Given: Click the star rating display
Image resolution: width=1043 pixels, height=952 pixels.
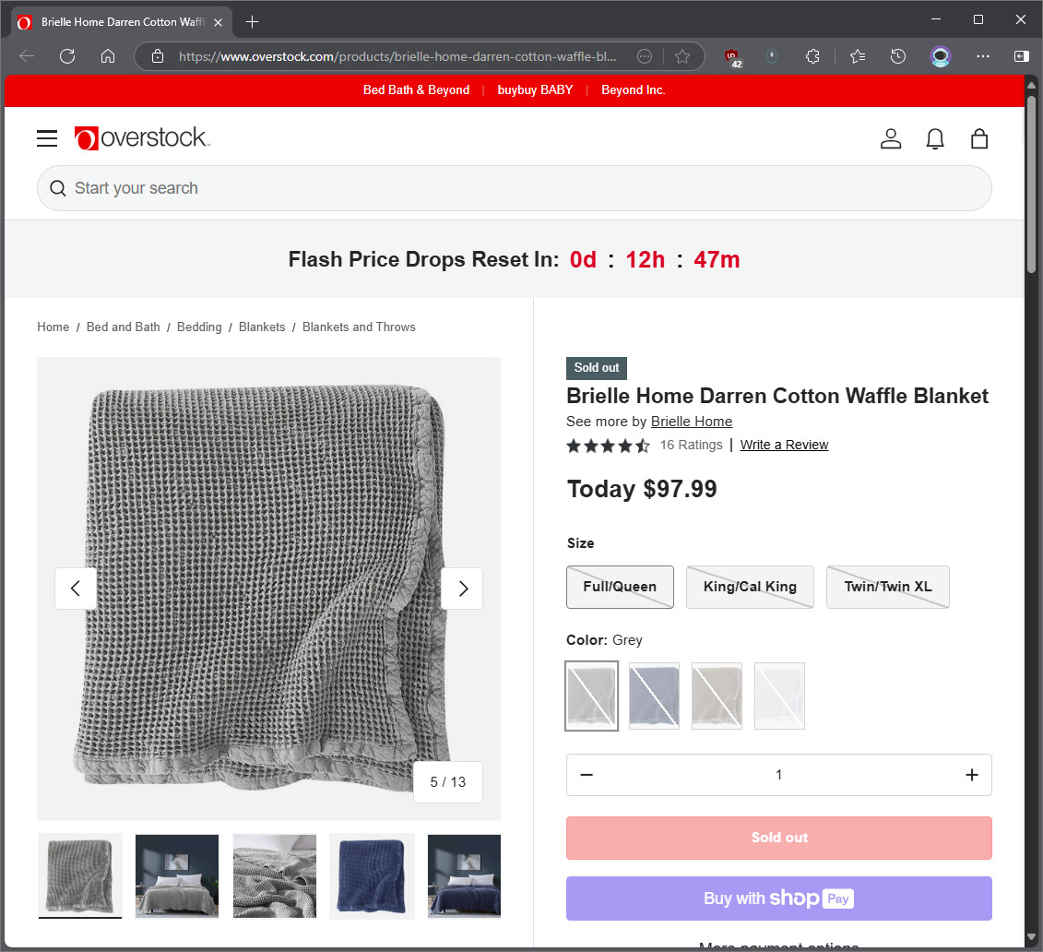Looking at the screenshot, I should [608, 445].
